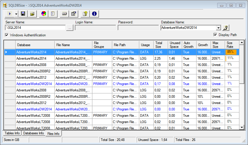The width and height of the screenshot is (248, 145).
Task: Click the disk drive icon in toolbar
Action: pos(64,14)
